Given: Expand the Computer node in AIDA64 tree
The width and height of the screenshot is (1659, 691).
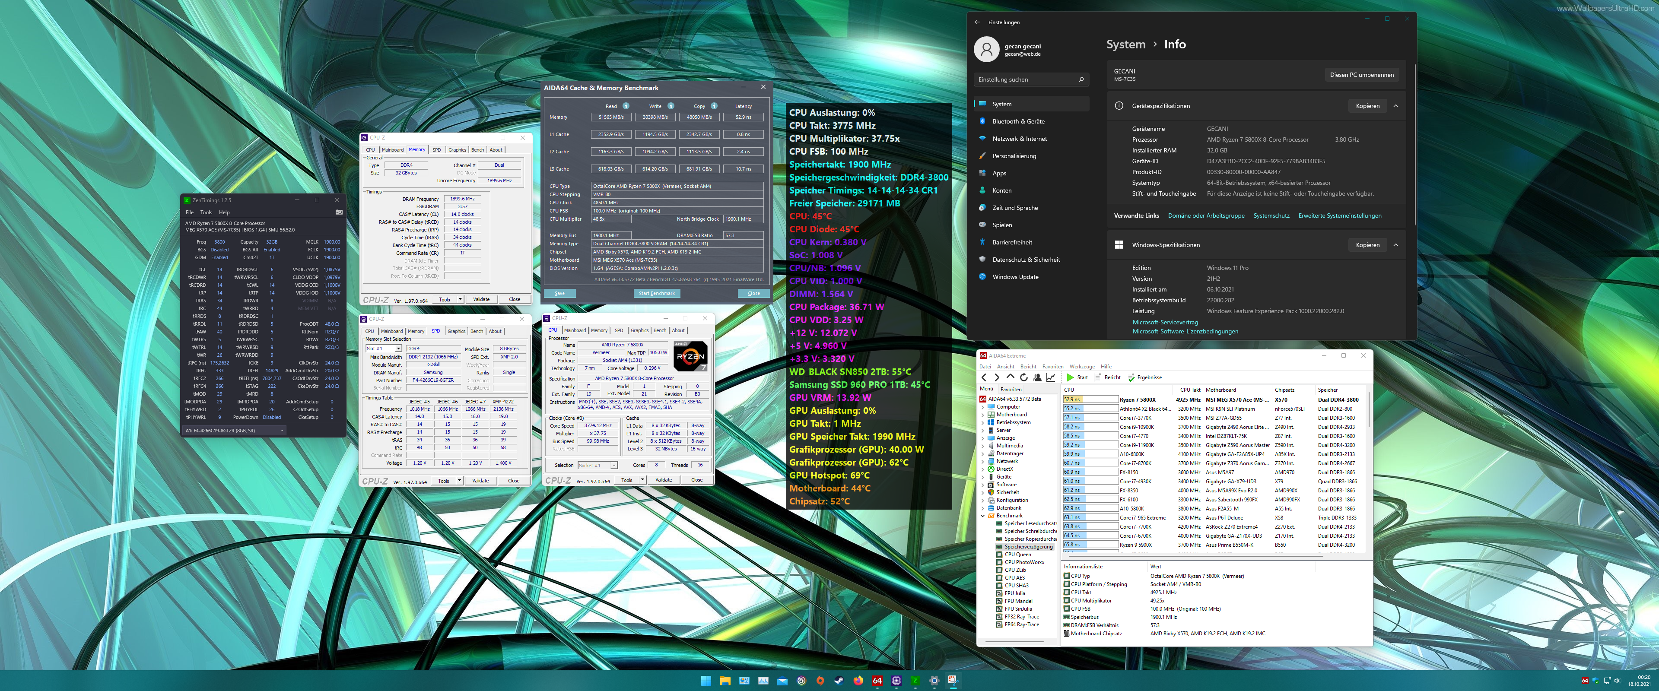Looking at the screenshot, I should click(983, 406).
